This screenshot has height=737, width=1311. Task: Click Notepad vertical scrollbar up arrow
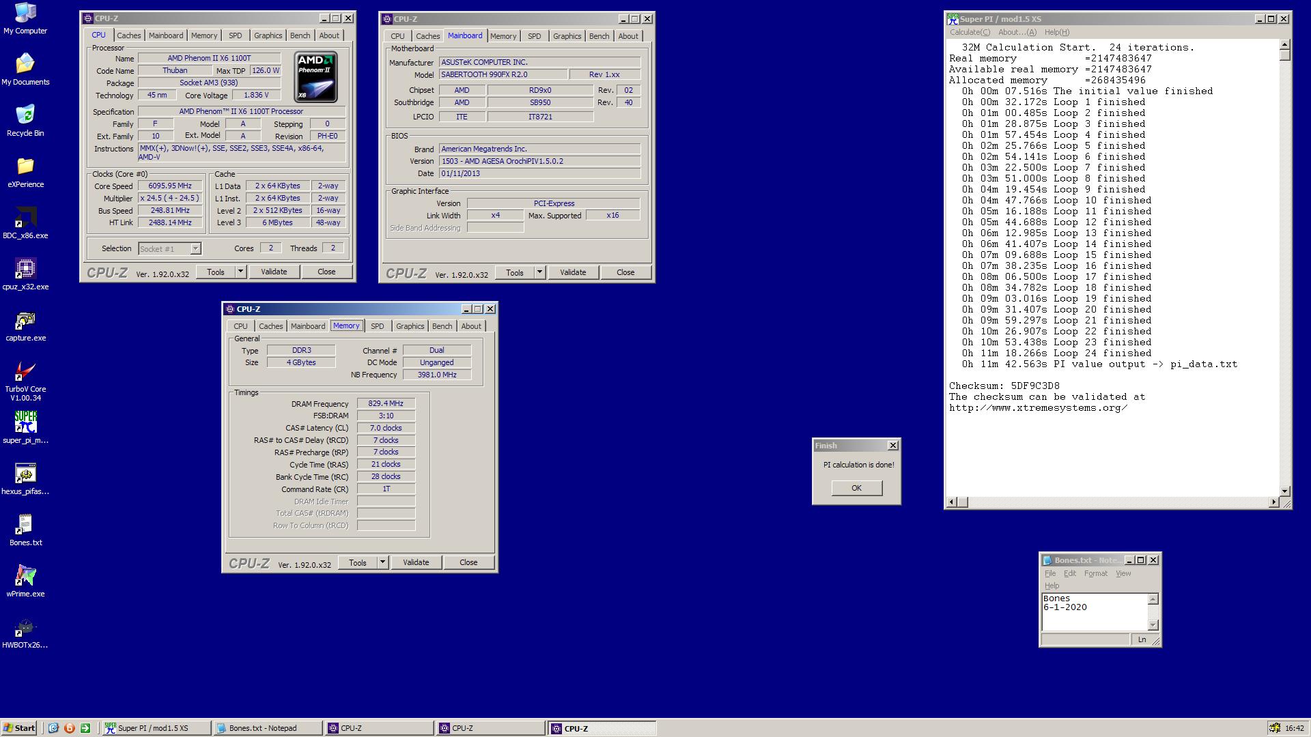(1153, 599)
